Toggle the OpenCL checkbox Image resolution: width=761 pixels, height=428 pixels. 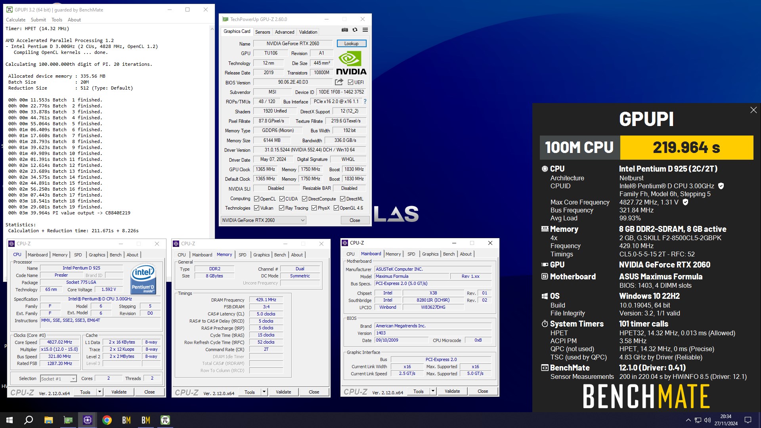click(256, 199)
